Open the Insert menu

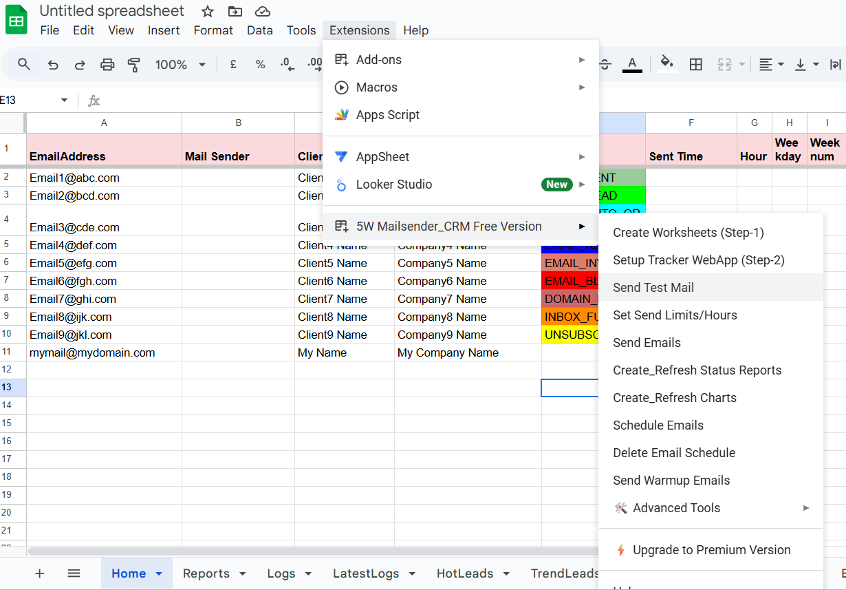coord(164,30)
